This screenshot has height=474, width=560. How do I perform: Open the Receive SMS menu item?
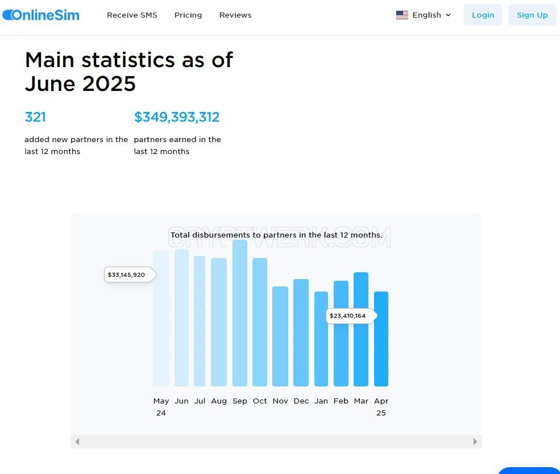click(x=132, y=15)
